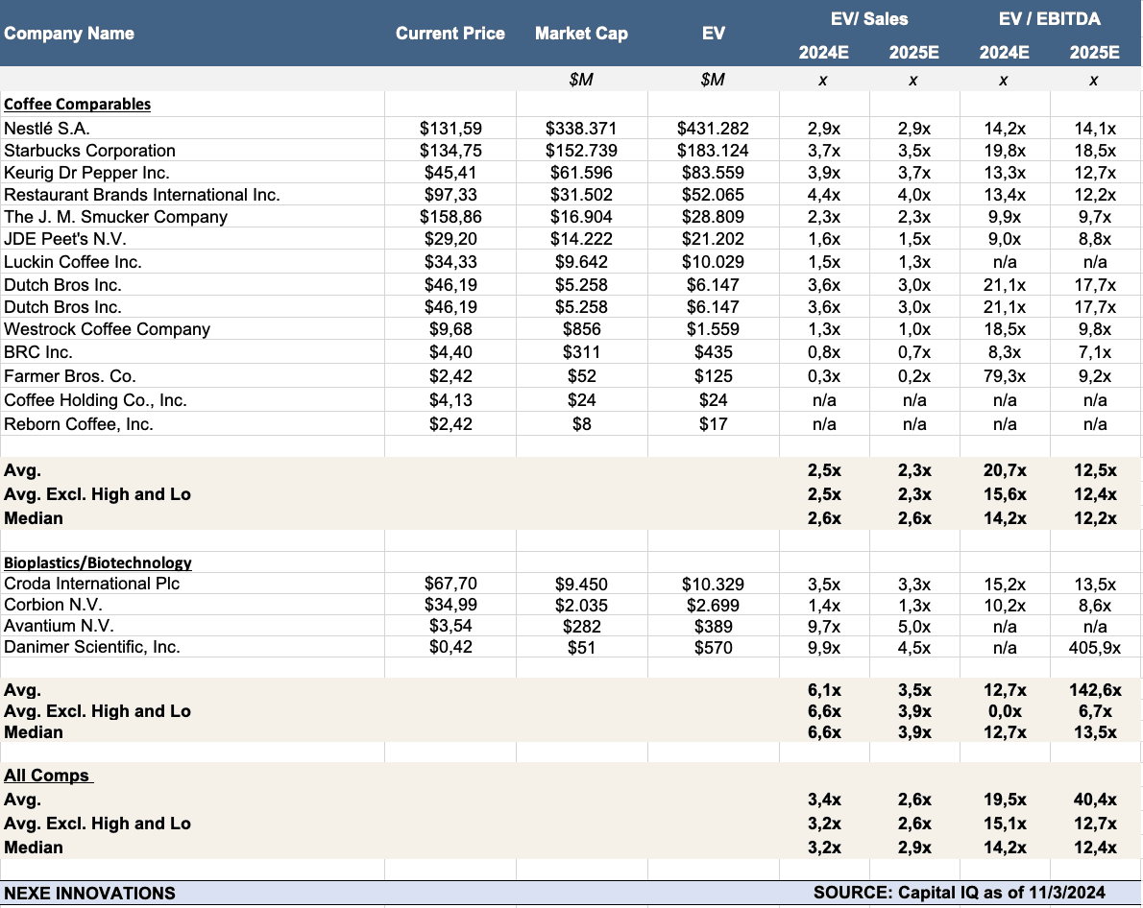This screenshot has height=908, width=1143.
Task: Click All Comps Median 3,2x value
Action: tap(824, 848)
